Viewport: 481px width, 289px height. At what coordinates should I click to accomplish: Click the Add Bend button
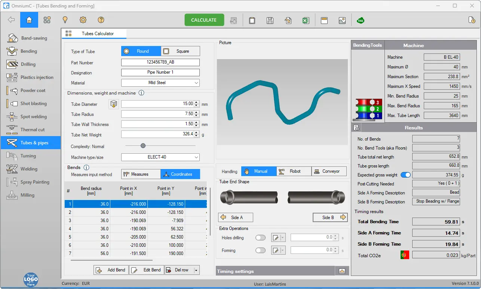(111, 270)
